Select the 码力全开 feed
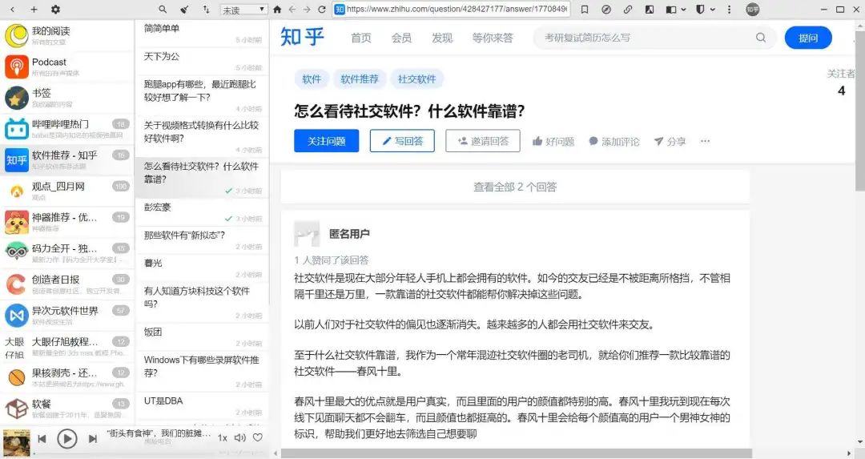 (66, 252)
